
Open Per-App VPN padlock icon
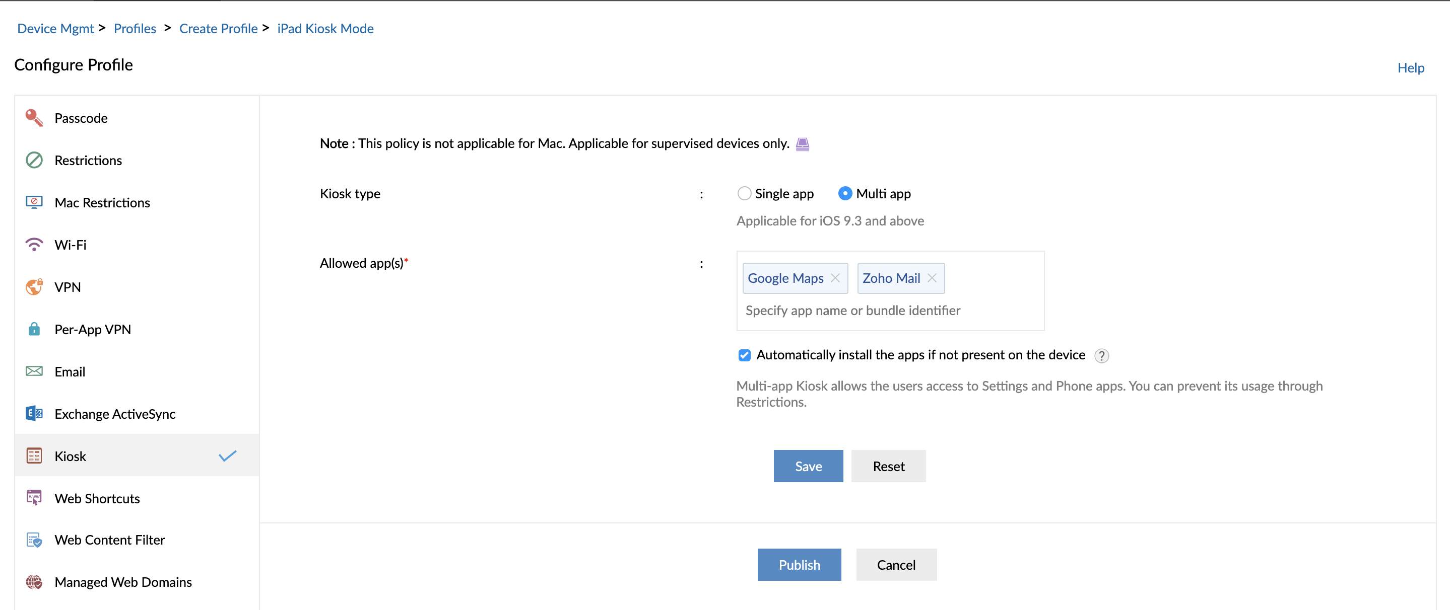pos(34,329)
